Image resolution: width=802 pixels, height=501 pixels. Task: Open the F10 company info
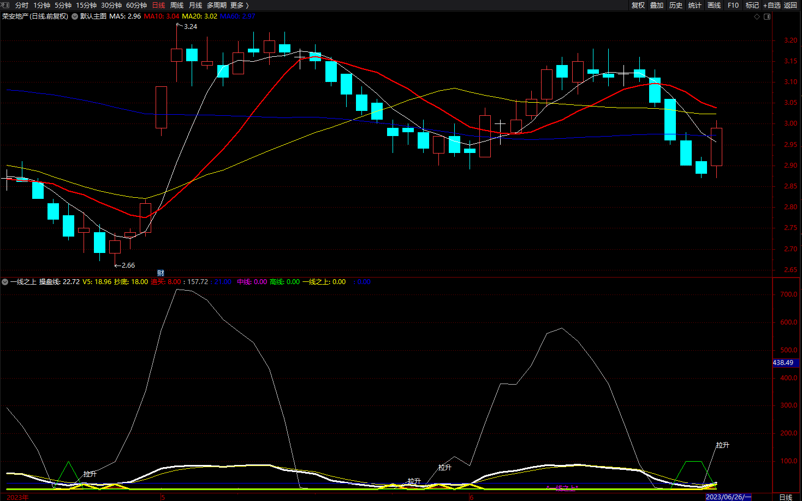(x=733, y=5)
